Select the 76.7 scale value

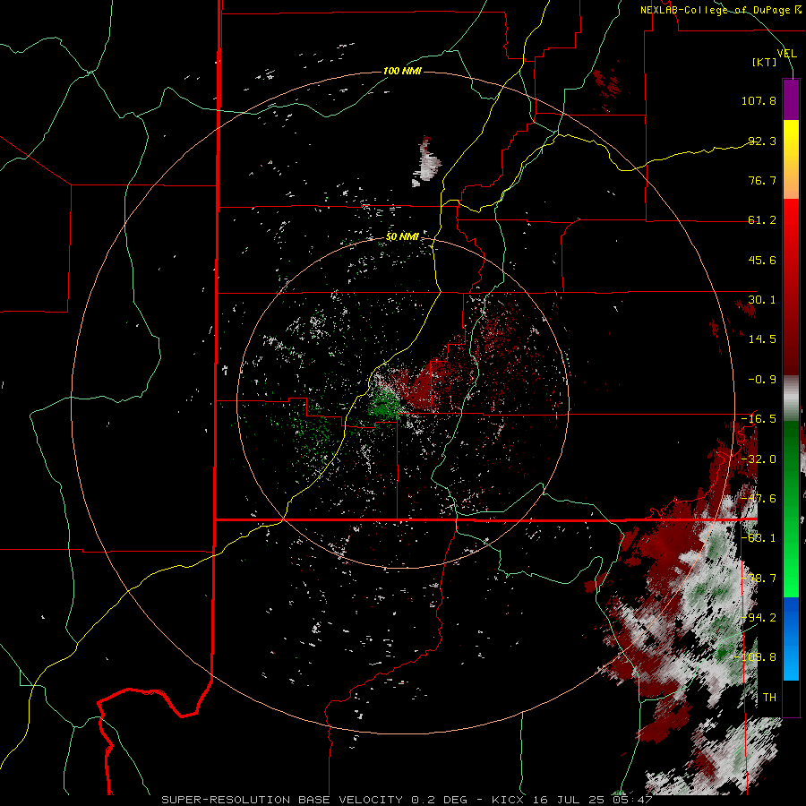coord(762,180)
